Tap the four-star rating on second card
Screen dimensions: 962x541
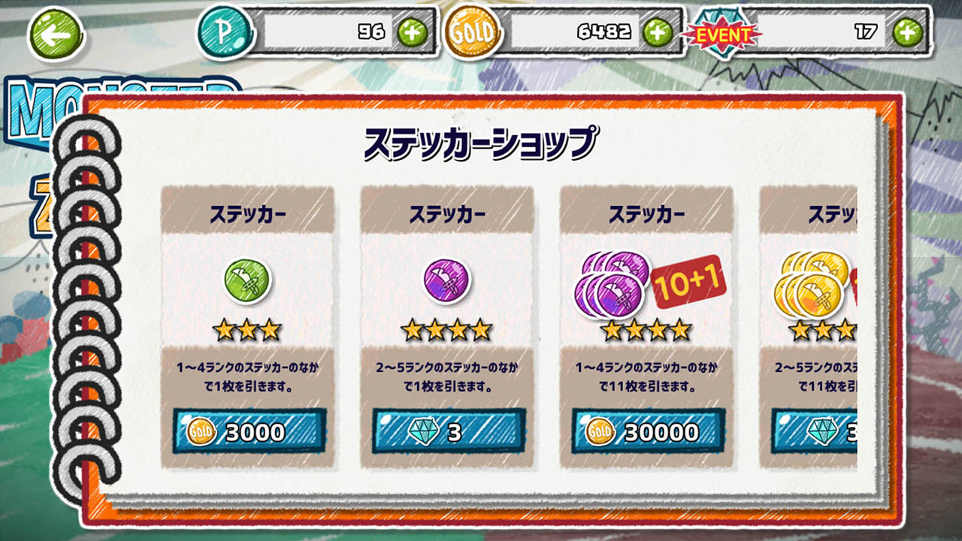click(446, 329)
